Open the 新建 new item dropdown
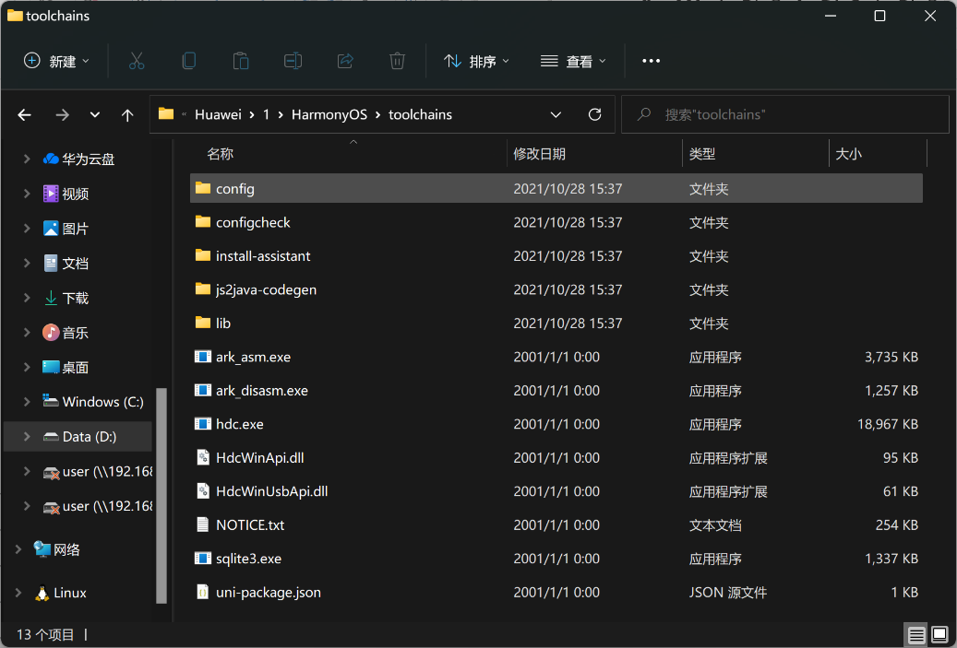This screenshot has width=957, height=648. 57,61
